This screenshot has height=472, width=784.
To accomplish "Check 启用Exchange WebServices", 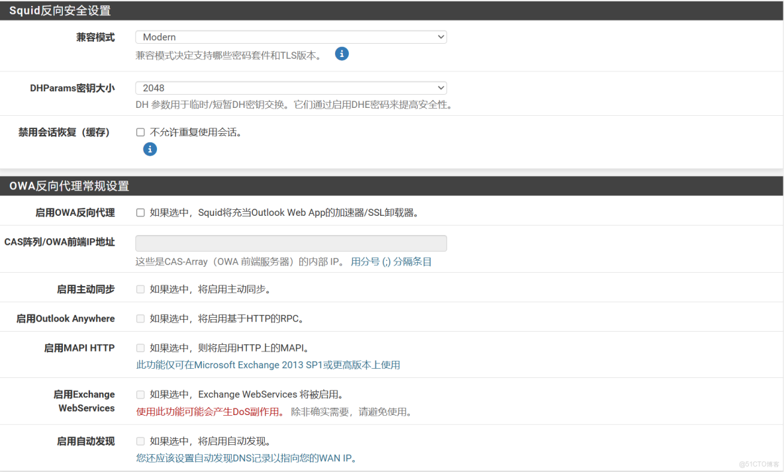I will 140,395.
